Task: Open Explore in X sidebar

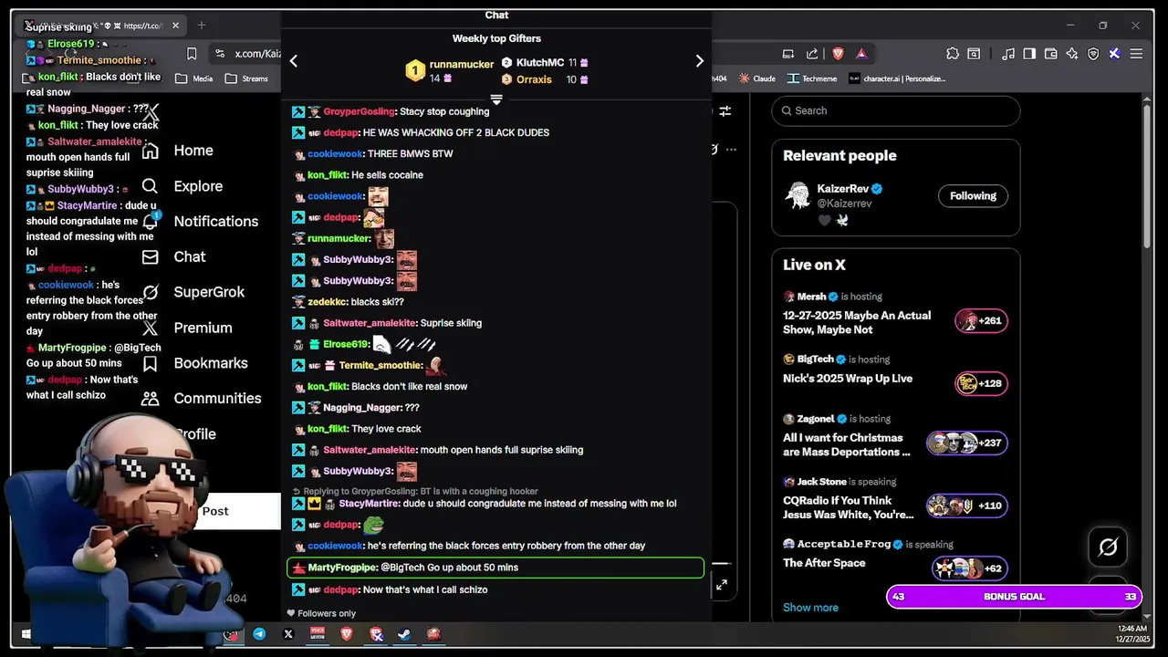Action: (198, 186)
